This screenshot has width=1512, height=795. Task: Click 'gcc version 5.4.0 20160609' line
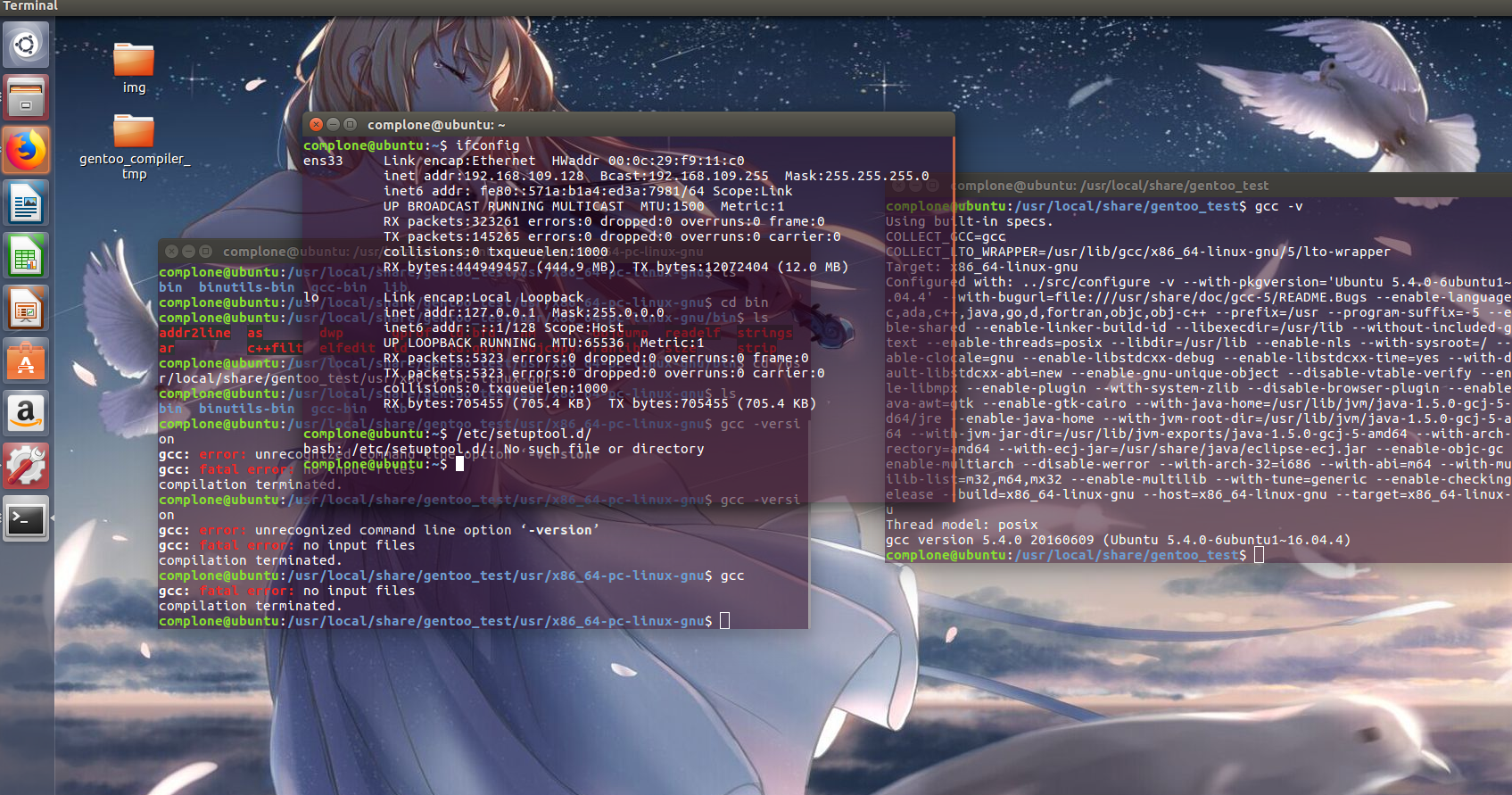[1118, 540]
